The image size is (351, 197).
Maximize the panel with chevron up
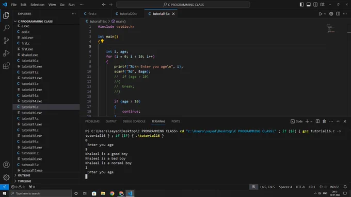(x=338, y=121)
